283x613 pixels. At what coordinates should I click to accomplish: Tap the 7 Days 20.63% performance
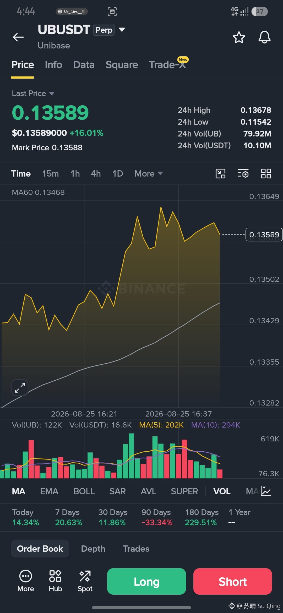69,517
